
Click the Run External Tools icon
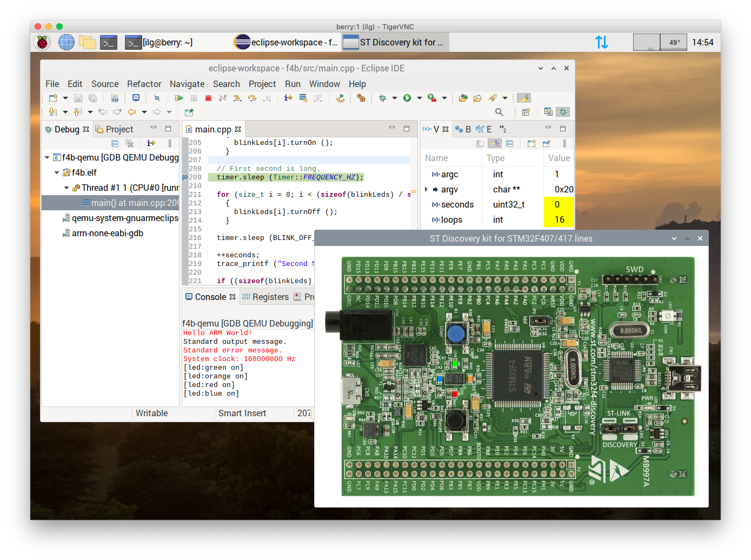tap(432, 98)
